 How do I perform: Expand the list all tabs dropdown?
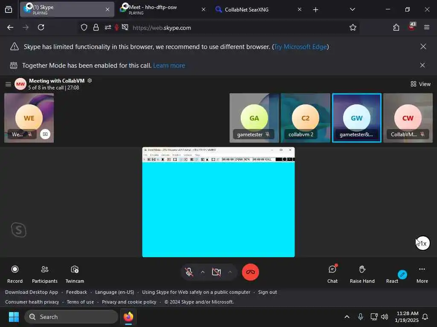click(x=352, y=9)
